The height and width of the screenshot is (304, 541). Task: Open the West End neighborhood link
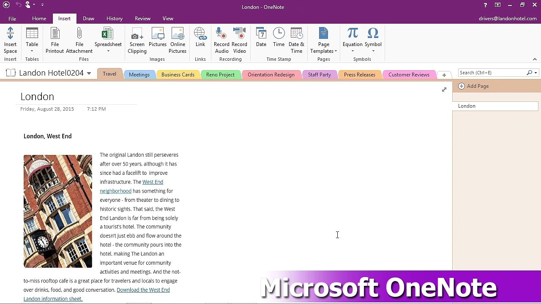pos(131,186)
